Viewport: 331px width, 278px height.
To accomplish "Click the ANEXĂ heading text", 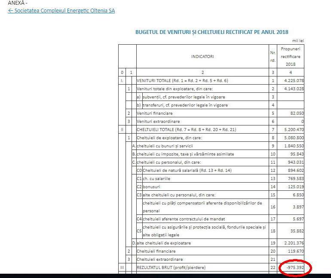I will tap(17, 3).
